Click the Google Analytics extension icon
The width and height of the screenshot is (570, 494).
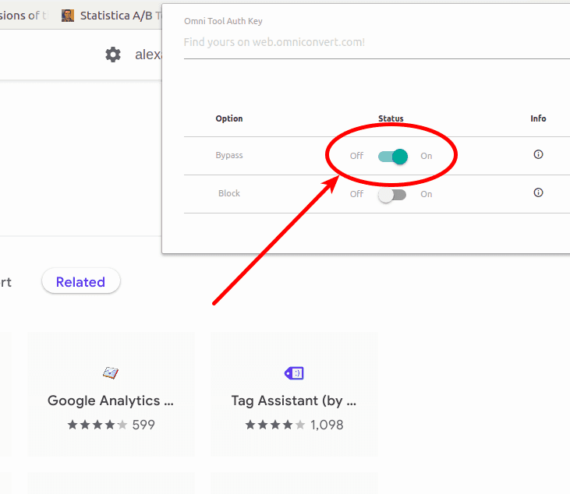pyautogui.click(x=111, y=373)
